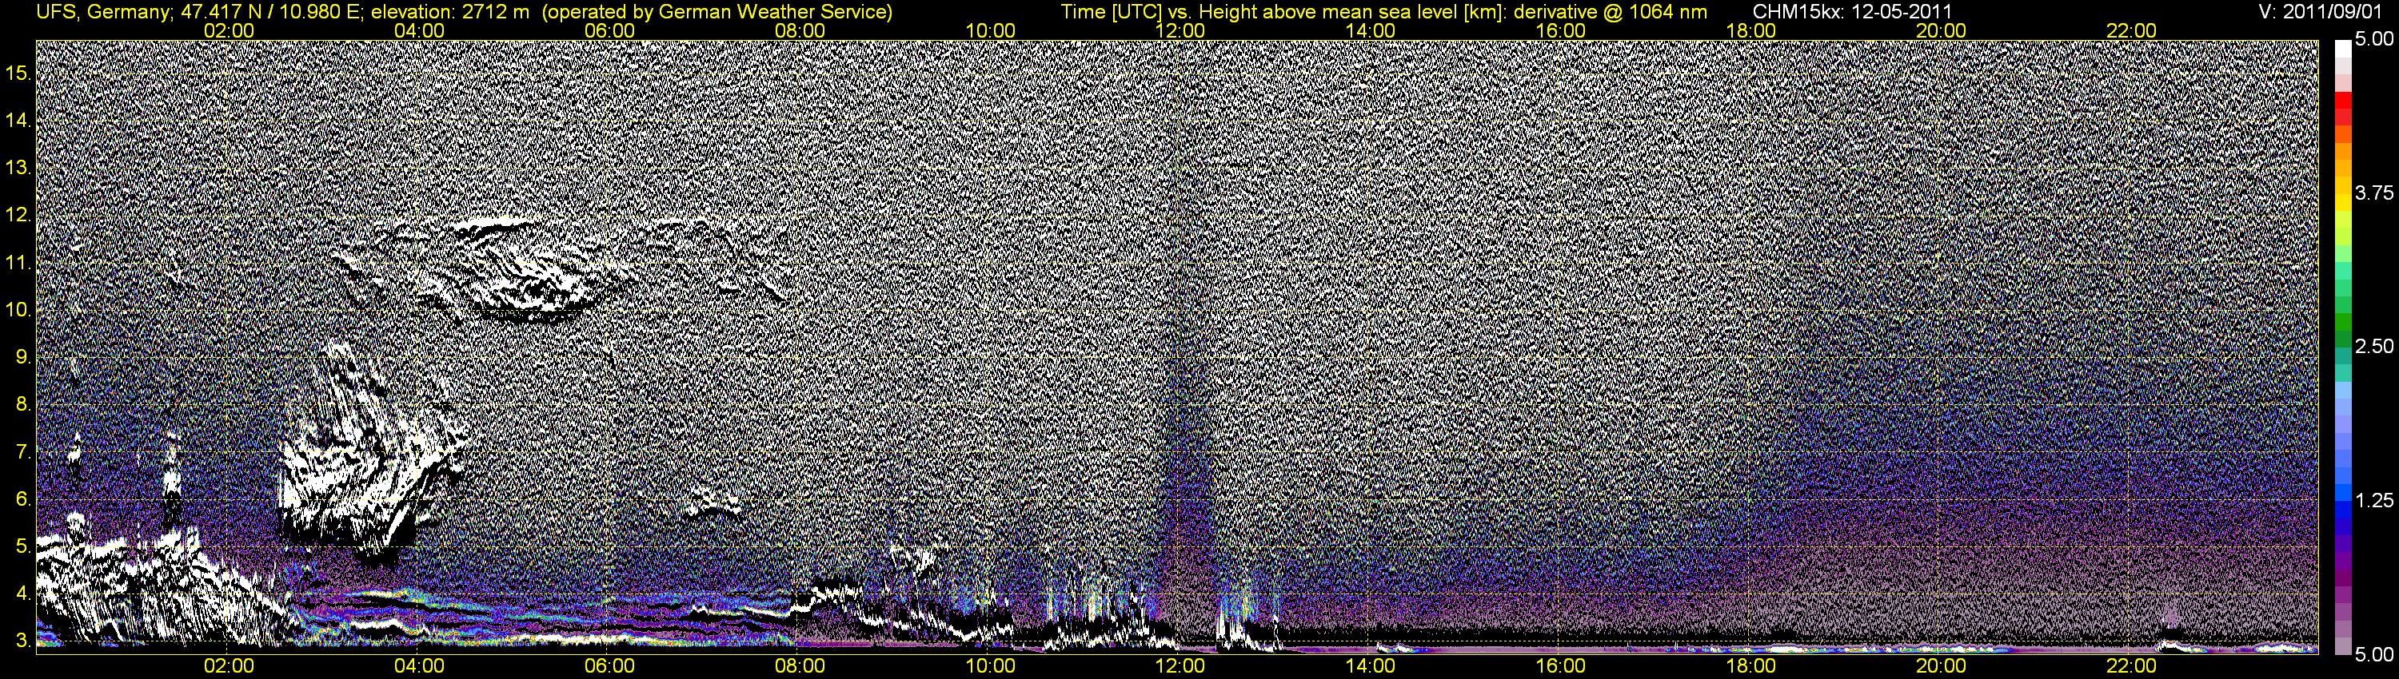
Task: Click the height axis label '12.'
Action: coord(18,215)
